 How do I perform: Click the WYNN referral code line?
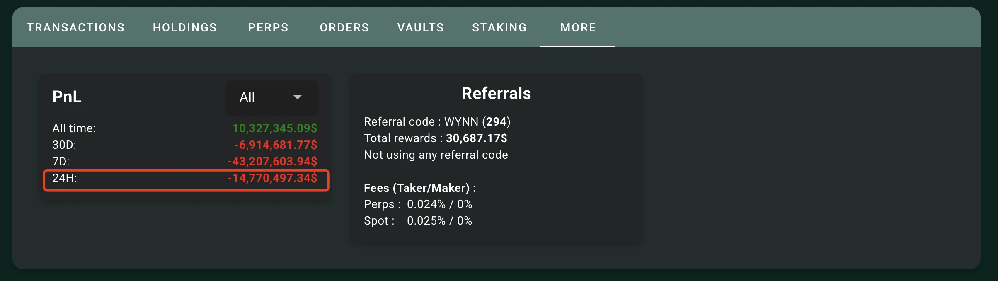(x=437, y=122)
